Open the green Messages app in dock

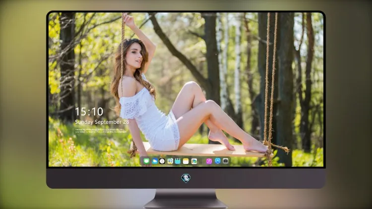click(146, 161)
